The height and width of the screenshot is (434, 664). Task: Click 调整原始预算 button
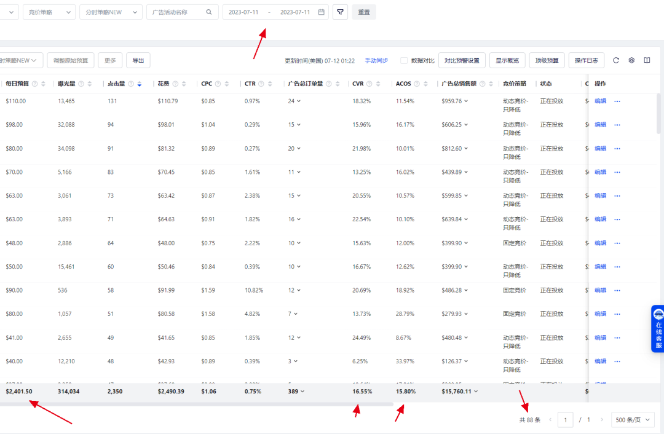click(71, 60)
